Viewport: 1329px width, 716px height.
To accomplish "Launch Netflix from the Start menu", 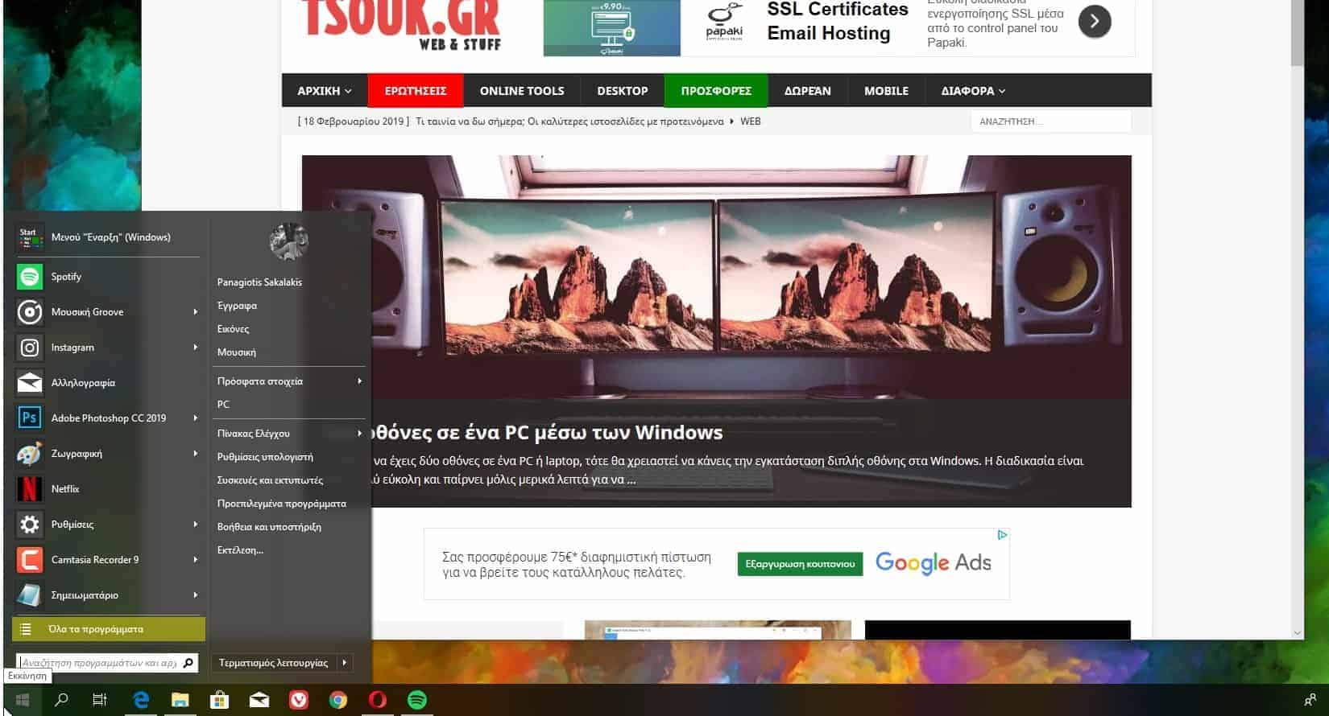I will pyautogui.click(x=64, y=489).
